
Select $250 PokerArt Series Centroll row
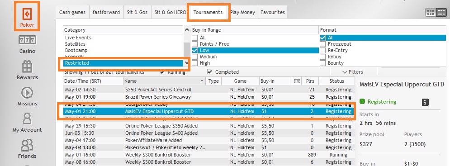[209, 90]
